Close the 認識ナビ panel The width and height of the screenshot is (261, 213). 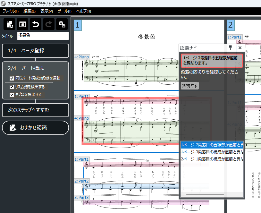point(240,48)
